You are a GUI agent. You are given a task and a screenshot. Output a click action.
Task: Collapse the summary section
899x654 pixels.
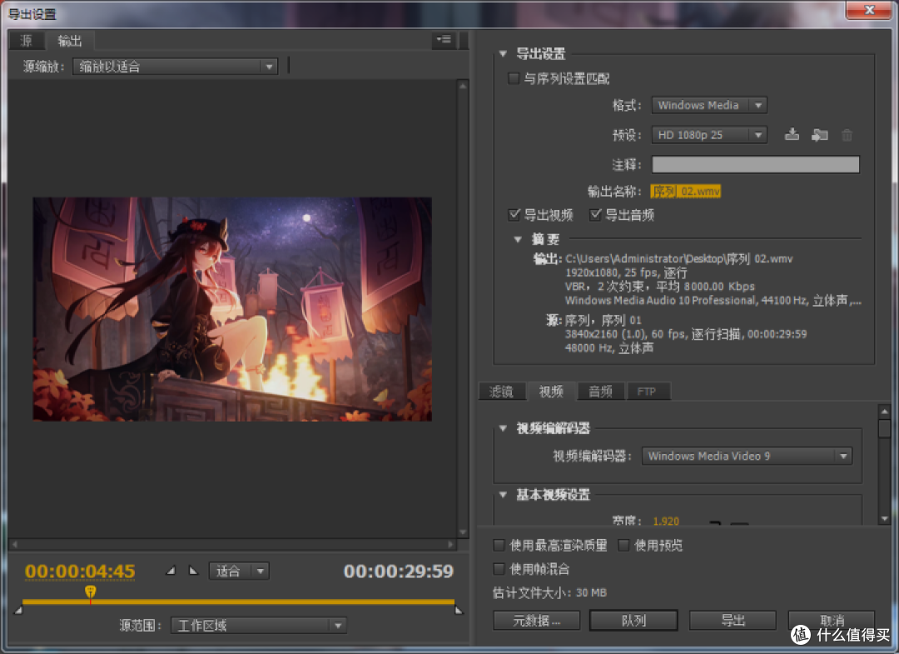518,239
